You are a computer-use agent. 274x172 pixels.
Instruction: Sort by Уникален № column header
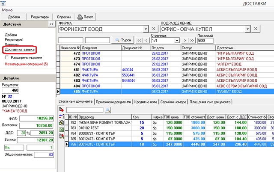[70, 47]
